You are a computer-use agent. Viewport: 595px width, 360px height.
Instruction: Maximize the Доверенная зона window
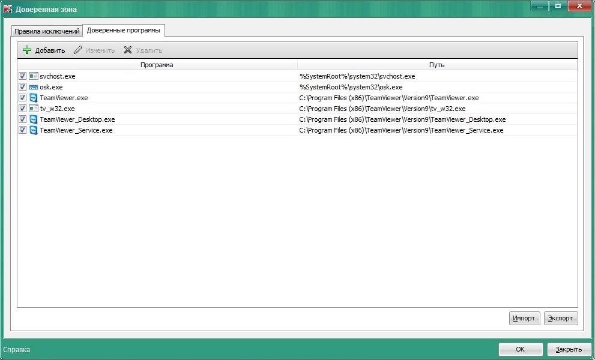(558, 5)
